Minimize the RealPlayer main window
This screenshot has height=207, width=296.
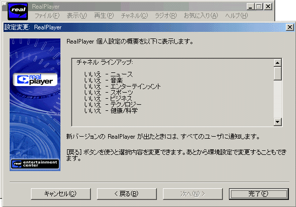pos(251,7)
